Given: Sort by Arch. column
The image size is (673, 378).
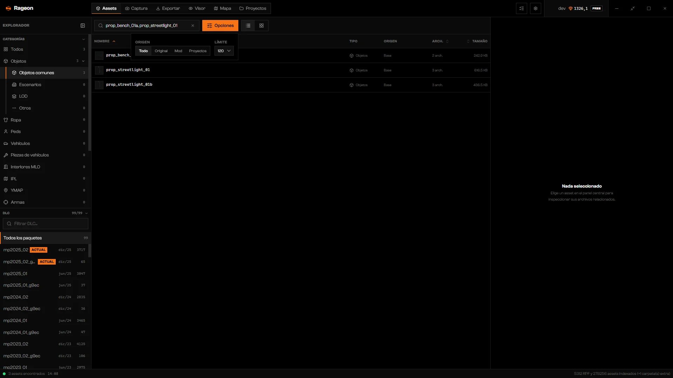Looking at the screenshot, I should tap(440, 41).
